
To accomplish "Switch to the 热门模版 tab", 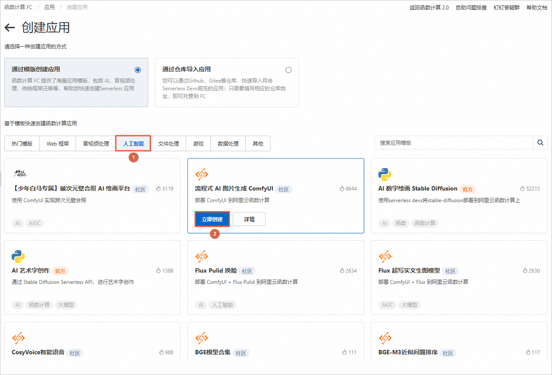I will point(22,144).
